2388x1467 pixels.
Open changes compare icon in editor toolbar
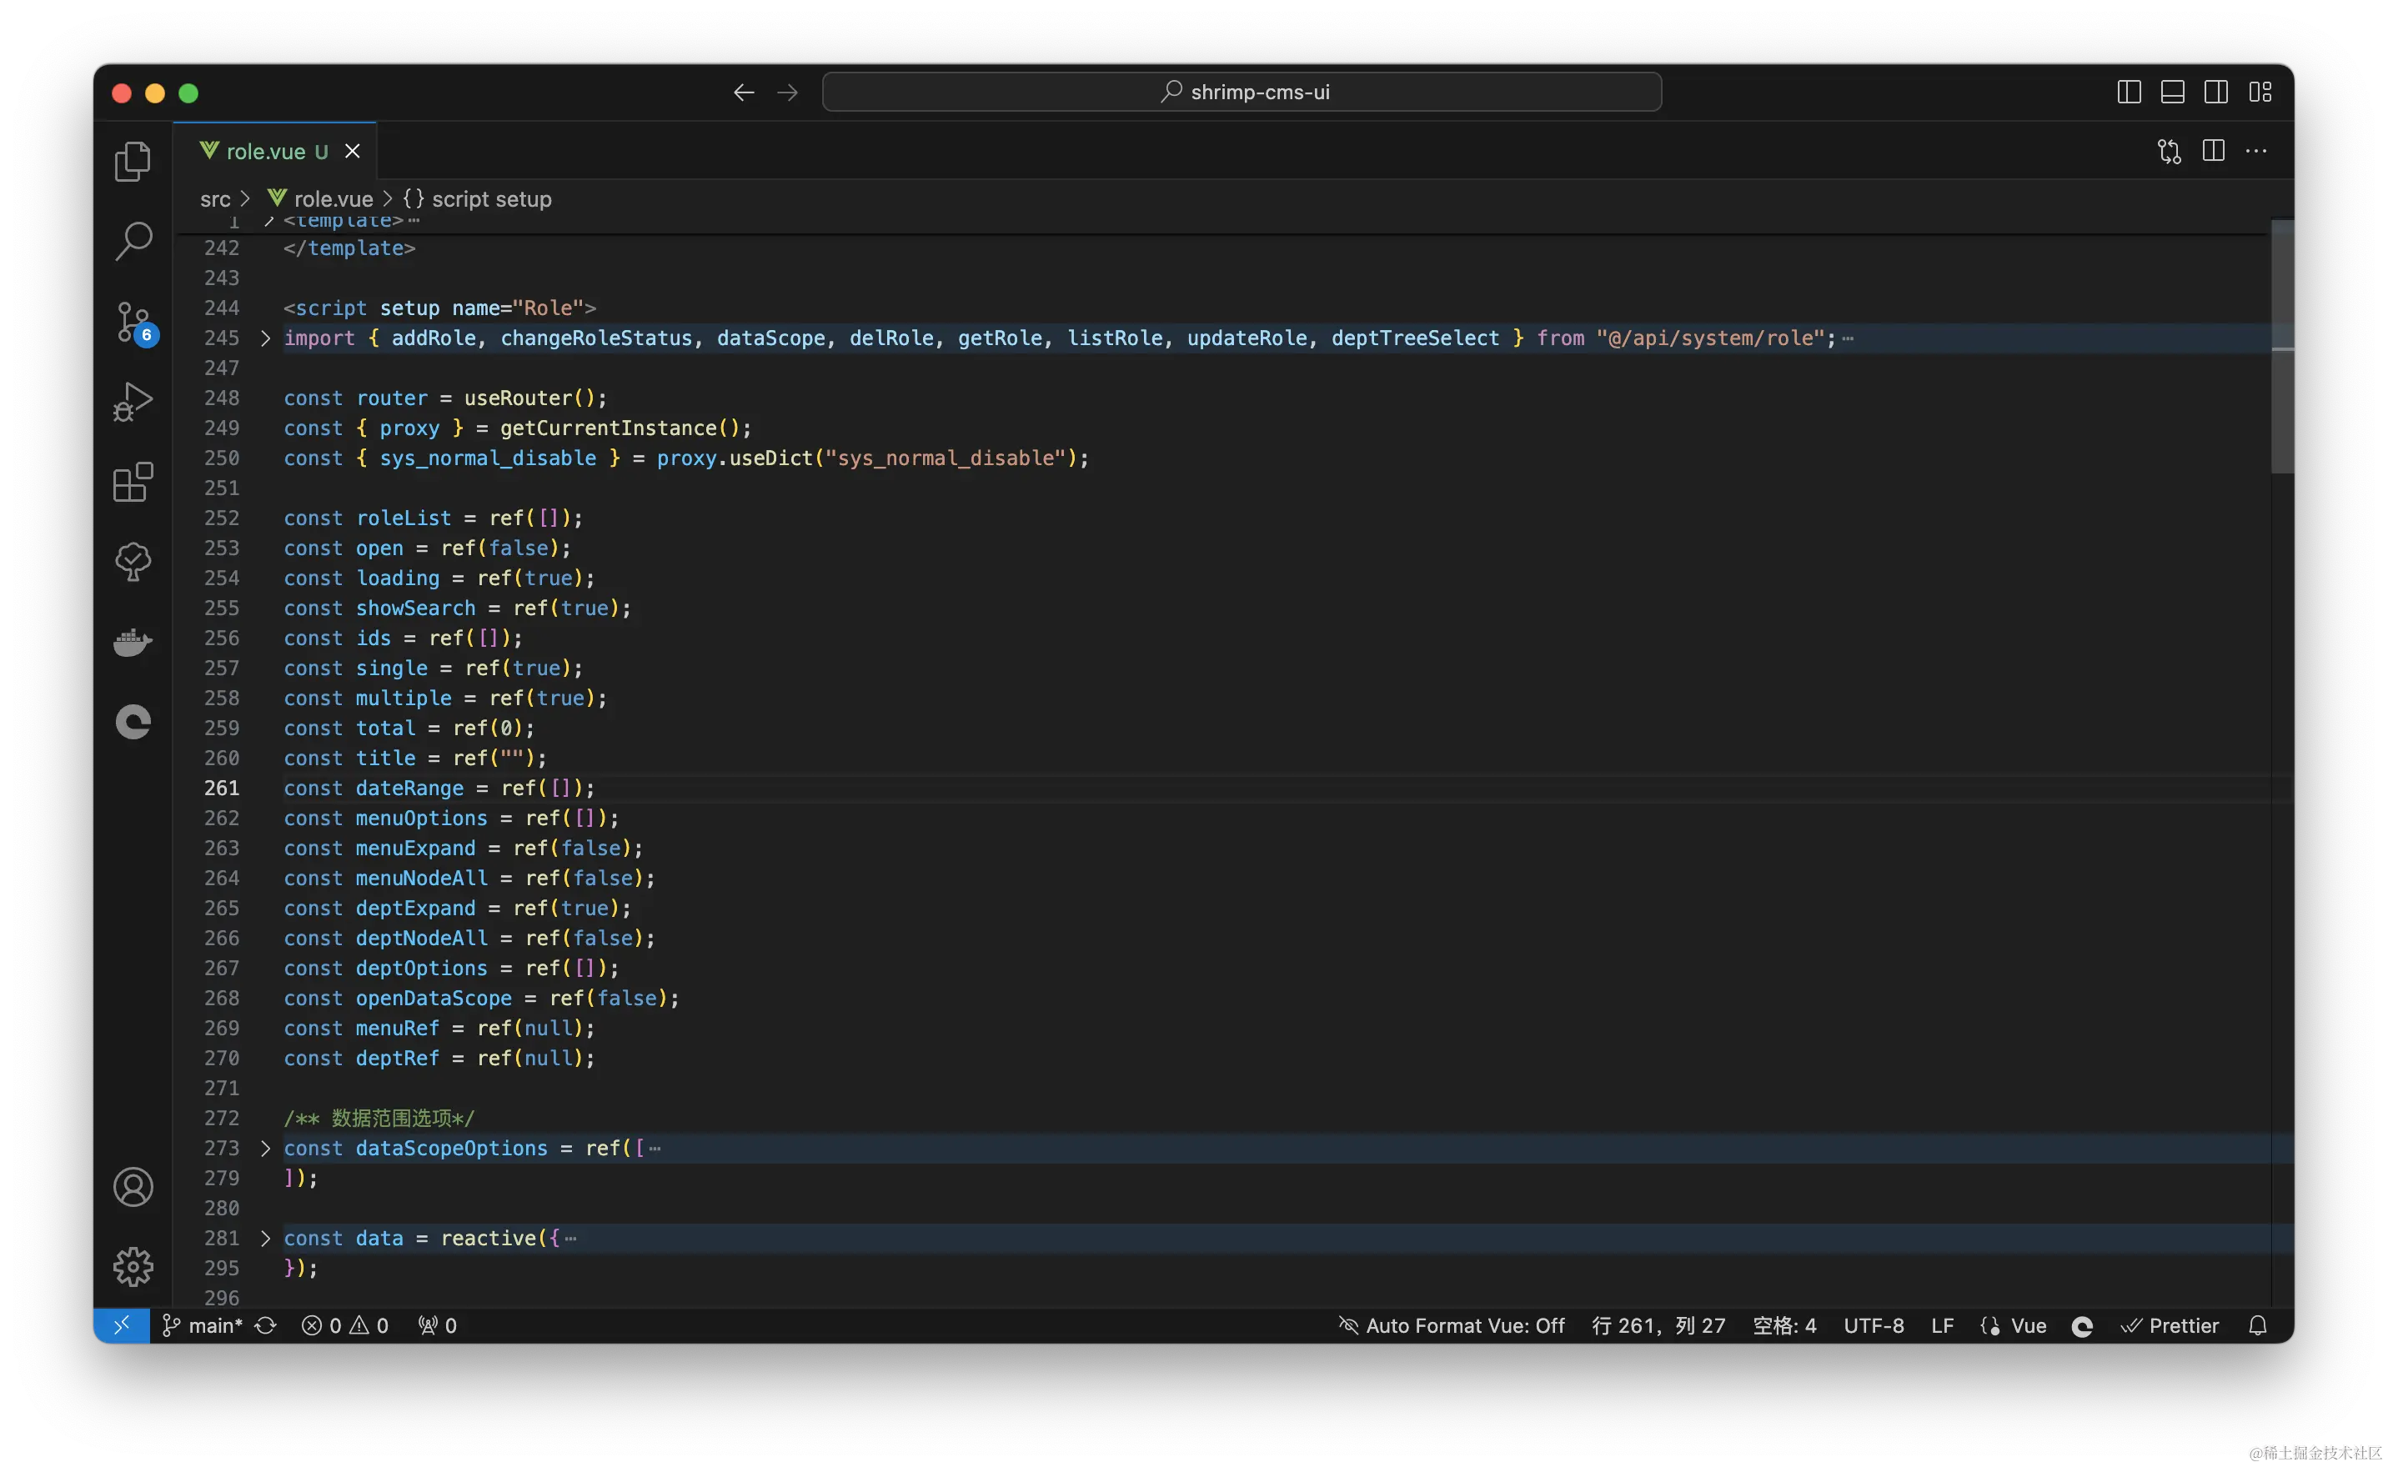2169,152
